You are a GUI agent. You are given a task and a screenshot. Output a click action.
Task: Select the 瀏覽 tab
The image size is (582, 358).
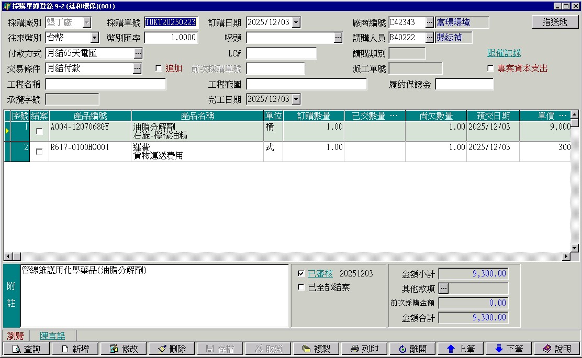tap(16, 336)
